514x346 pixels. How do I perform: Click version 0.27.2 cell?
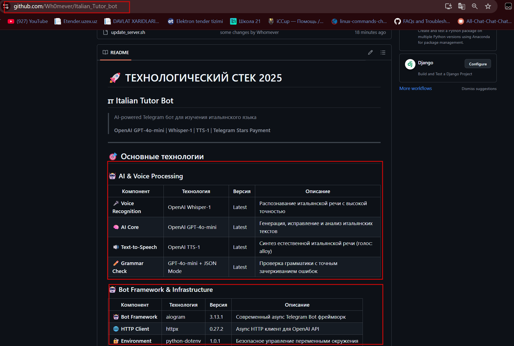219,329
